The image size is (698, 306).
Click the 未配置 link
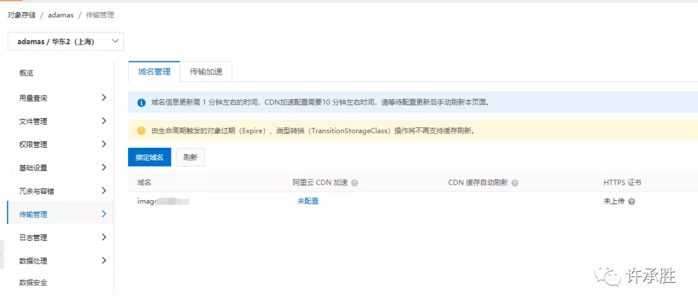(x=308, y=201)
